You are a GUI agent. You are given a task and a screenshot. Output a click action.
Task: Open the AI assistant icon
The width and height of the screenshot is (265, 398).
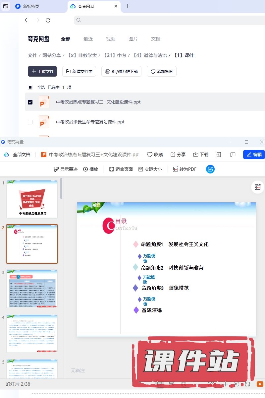[x=210, y=169]
